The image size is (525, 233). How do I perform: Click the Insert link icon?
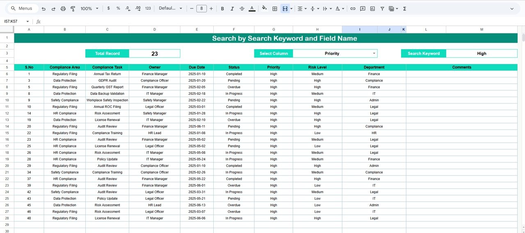tap(353, 9)
